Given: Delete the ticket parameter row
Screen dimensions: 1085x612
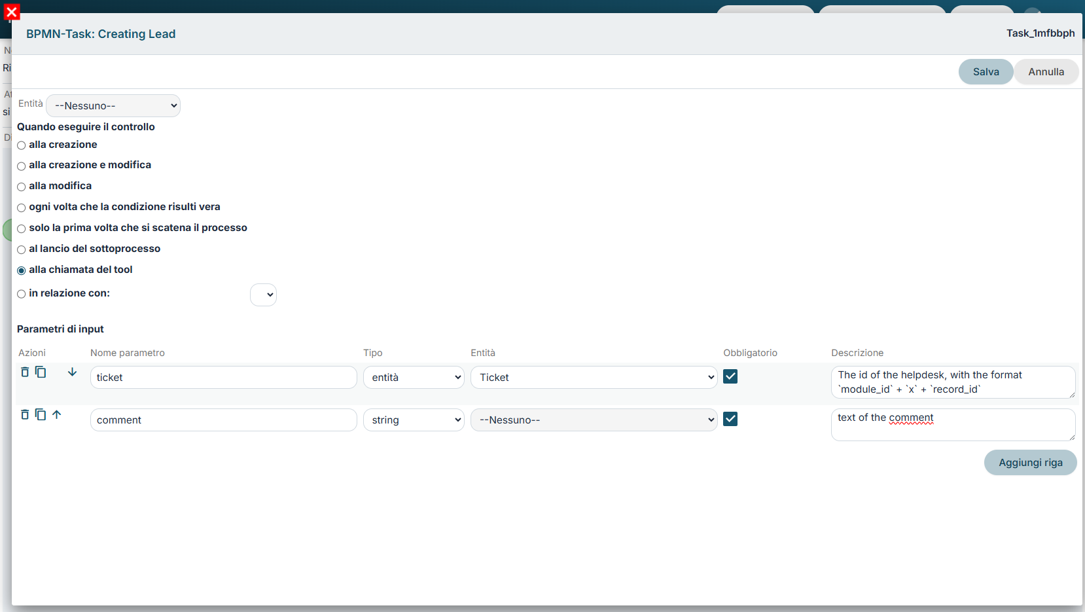Looking at the screenshot, I should 25,372.
